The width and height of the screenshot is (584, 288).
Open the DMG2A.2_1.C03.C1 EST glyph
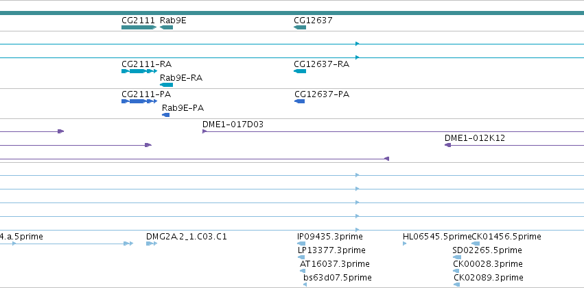point(152,244)
